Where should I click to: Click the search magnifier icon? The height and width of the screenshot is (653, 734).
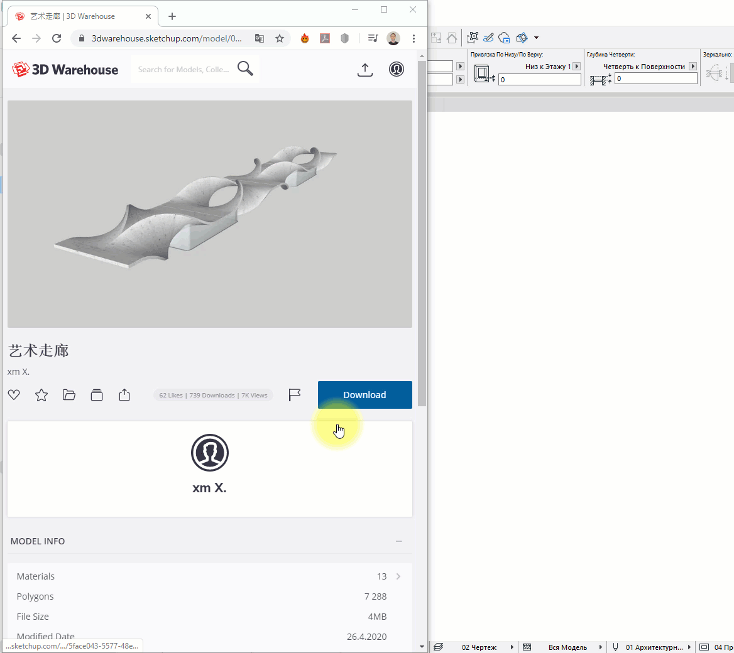click(x=246, y=69)
